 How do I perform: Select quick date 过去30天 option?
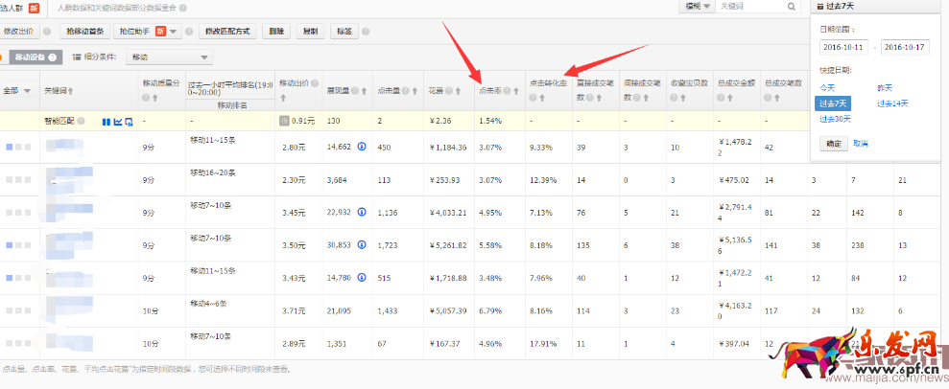[834, 119]
